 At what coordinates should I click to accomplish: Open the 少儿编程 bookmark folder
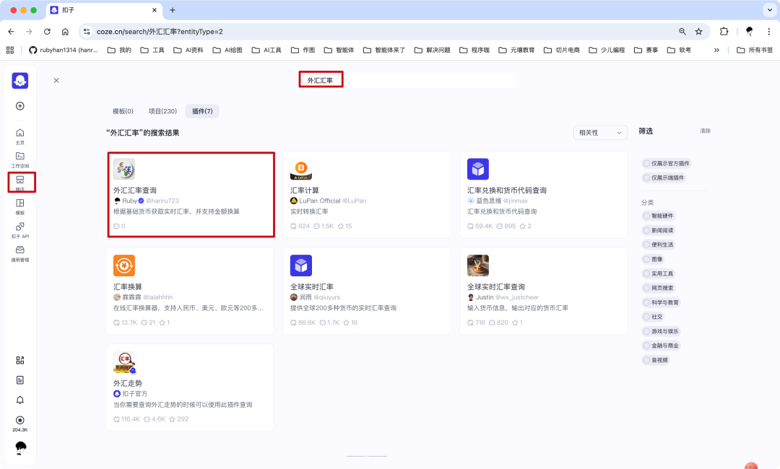click(607, 50)
